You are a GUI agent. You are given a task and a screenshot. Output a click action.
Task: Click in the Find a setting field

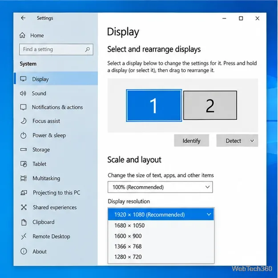[x=56, y=49]
